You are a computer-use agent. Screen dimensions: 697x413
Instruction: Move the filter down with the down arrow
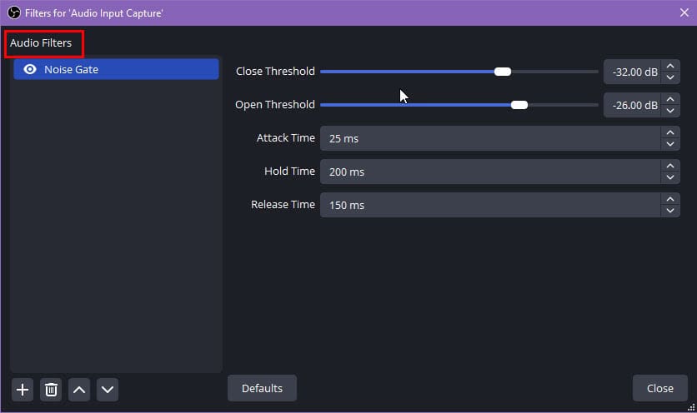click(108, 390)
